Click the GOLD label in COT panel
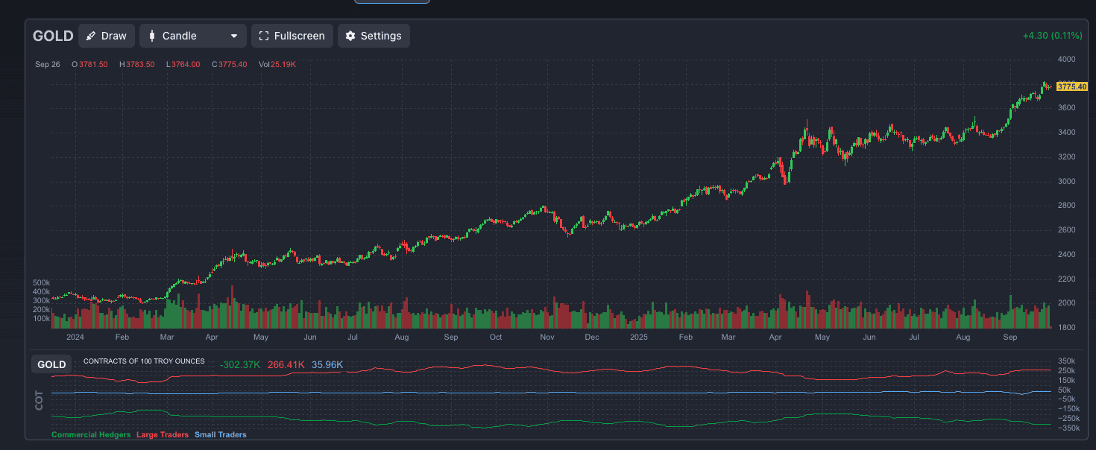The height and width of the screenshot is (450, 1096). pyautogui.click(x=51, y=365)
